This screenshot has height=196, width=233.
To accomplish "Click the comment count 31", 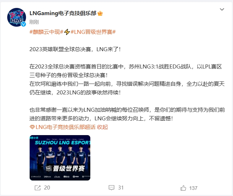I will [x=121, y=188].
